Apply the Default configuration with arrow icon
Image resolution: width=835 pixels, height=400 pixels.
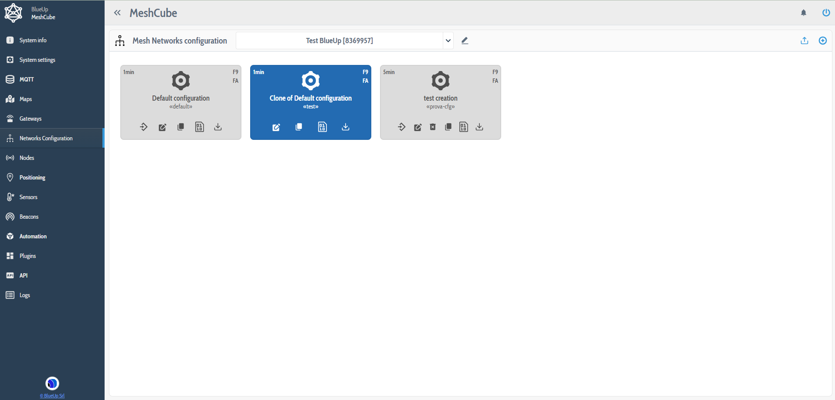click(144, 127)
